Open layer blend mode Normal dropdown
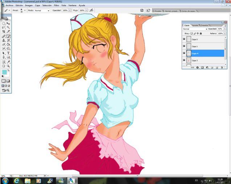Viewport: 231px width, 184px height. pos(195,29)
